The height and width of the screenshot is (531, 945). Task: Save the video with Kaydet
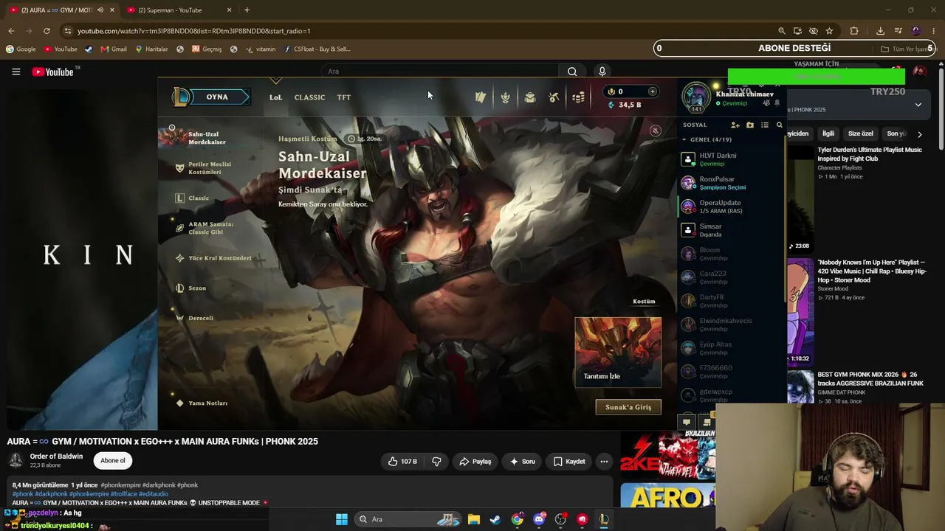tap(568, 462)
